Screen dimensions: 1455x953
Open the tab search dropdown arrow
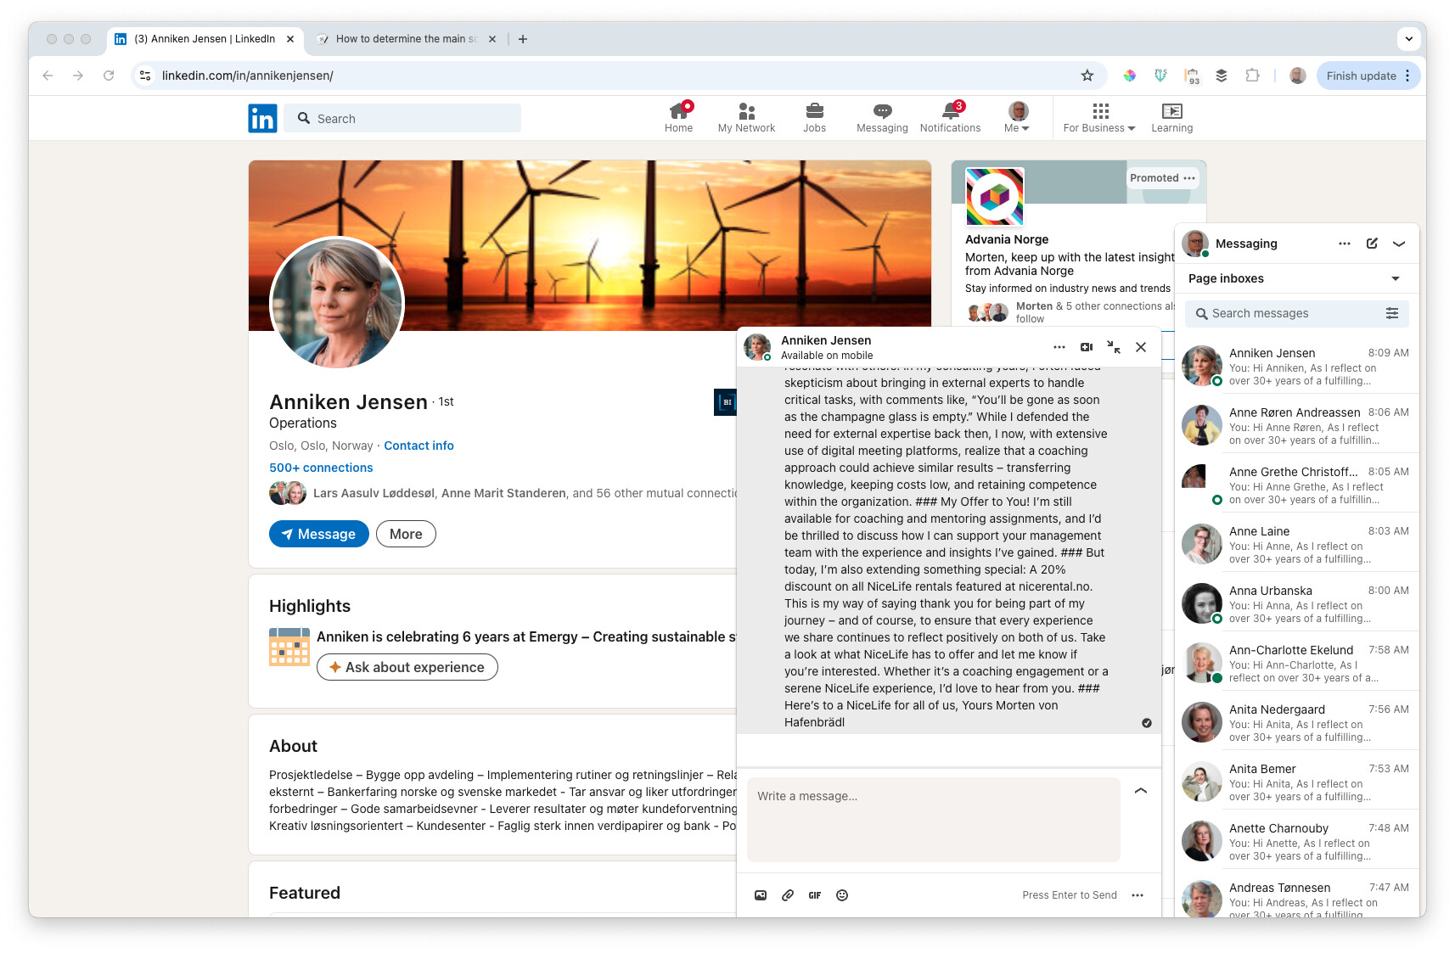1408,39
